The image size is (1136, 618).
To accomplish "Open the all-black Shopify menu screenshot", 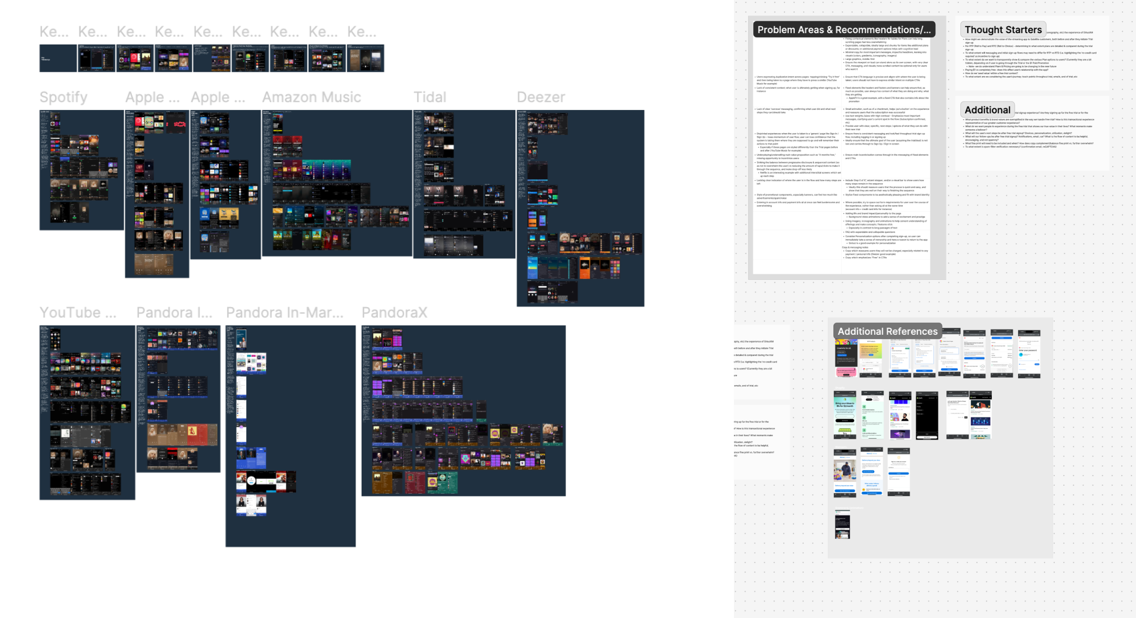I will point(927,416).
